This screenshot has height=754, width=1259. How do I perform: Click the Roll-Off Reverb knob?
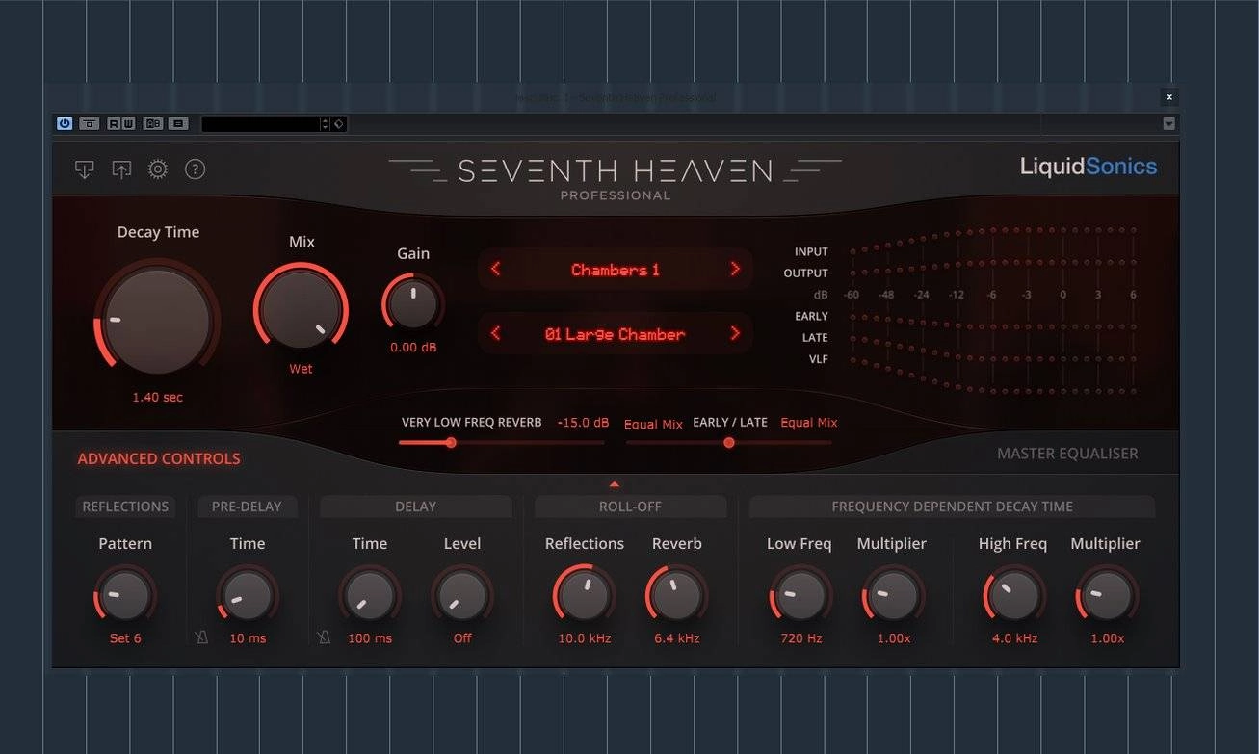(x=677, y=595)
